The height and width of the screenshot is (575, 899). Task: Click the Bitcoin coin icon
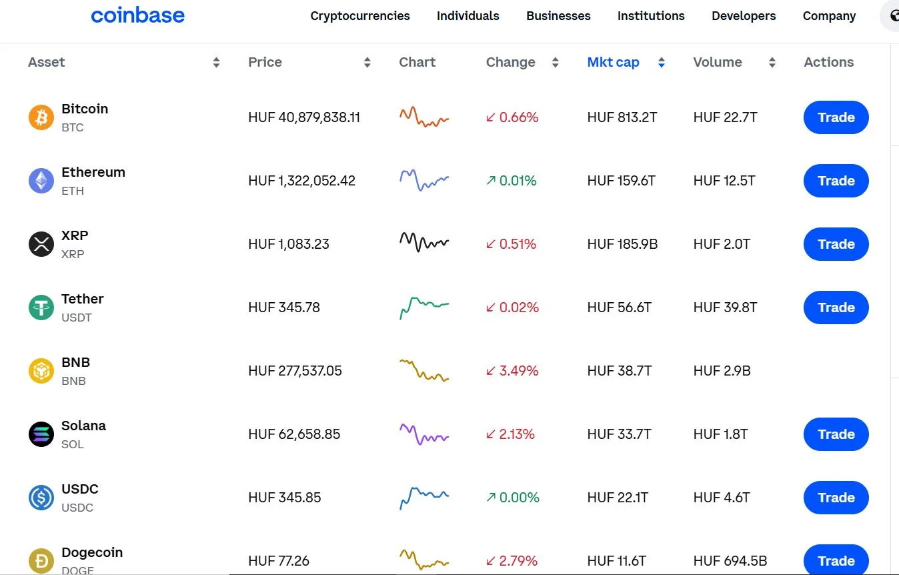[41, 117]
